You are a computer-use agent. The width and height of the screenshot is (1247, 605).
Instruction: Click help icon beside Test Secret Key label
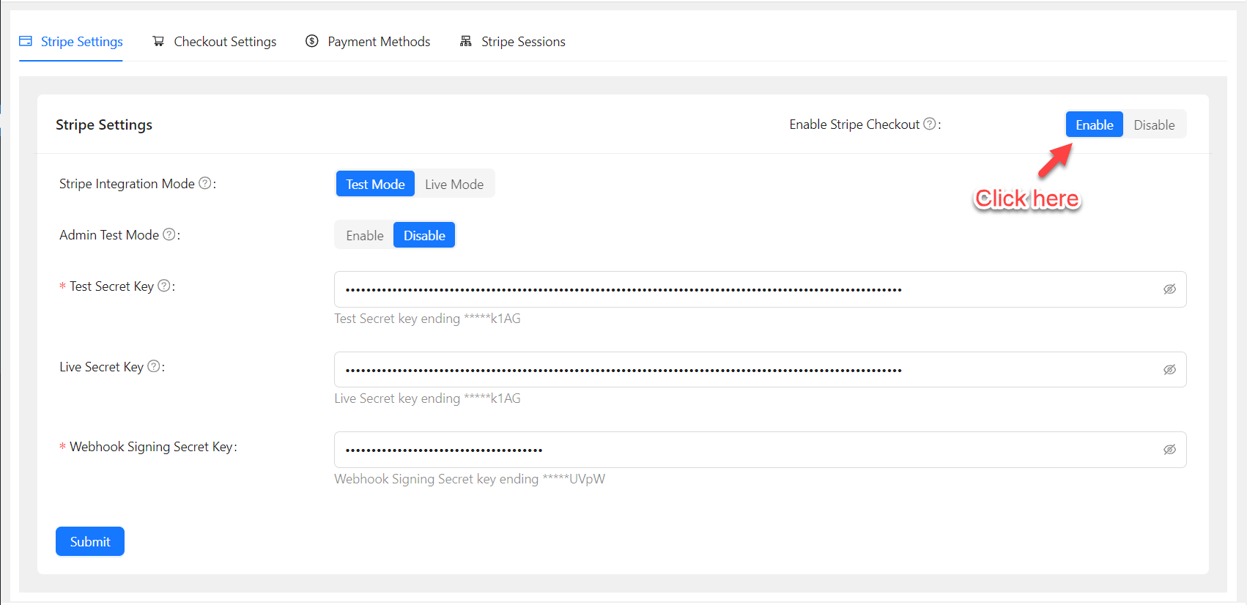point(164,286)
